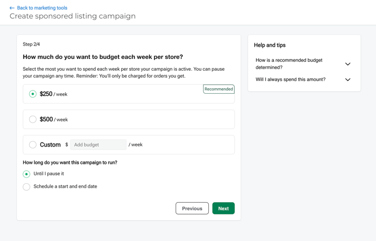Screen dimensions: 376x241
Task: Choose Schedule a start and end date radio
Action: (26, 187)
